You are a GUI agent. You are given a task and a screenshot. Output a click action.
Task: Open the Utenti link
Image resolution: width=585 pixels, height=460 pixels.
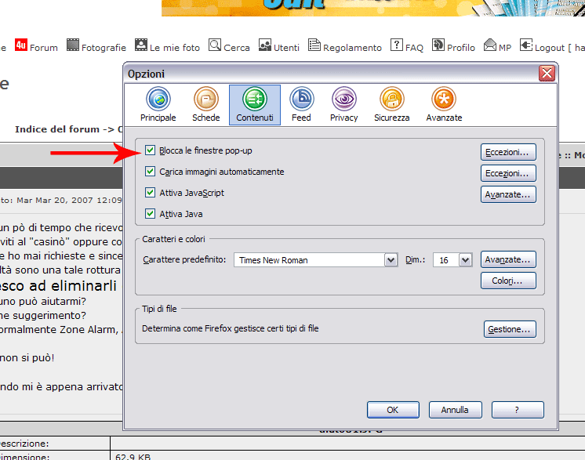(x=286, y=48)
